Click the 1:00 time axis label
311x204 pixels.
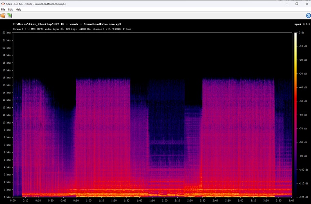[x=89, y=200]
